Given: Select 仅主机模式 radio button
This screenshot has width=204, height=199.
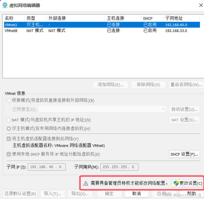Looking at the screenshot, I should point(9,129).
